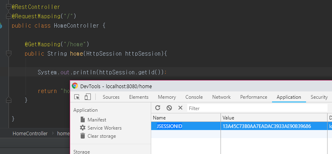The width and height of the screenshot is (332, 154).
Task: Toggle the device toolbar icon
Action: [88, 97]
